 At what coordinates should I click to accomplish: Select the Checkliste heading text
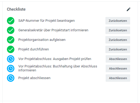16,9
